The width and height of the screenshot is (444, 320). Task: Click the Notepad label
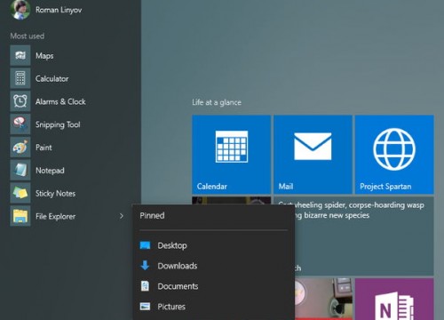point(50,171)
